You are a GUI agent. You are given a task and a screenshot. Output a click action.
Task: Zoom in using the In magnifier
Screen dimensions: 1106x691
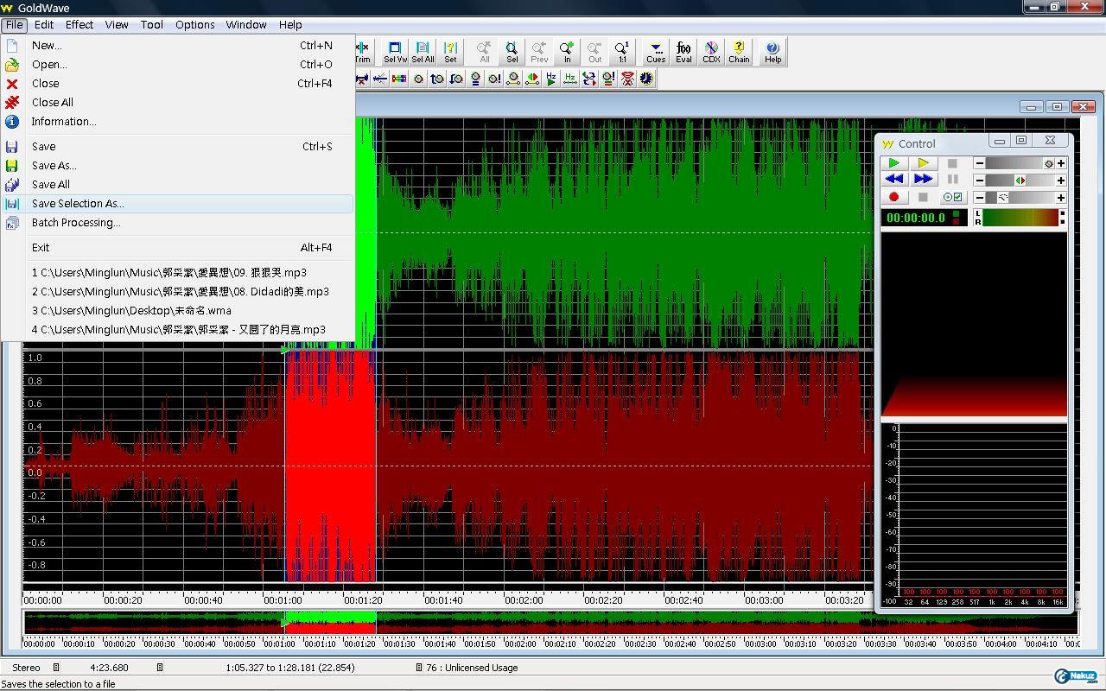pyautogui.click(x=567, y=52)
